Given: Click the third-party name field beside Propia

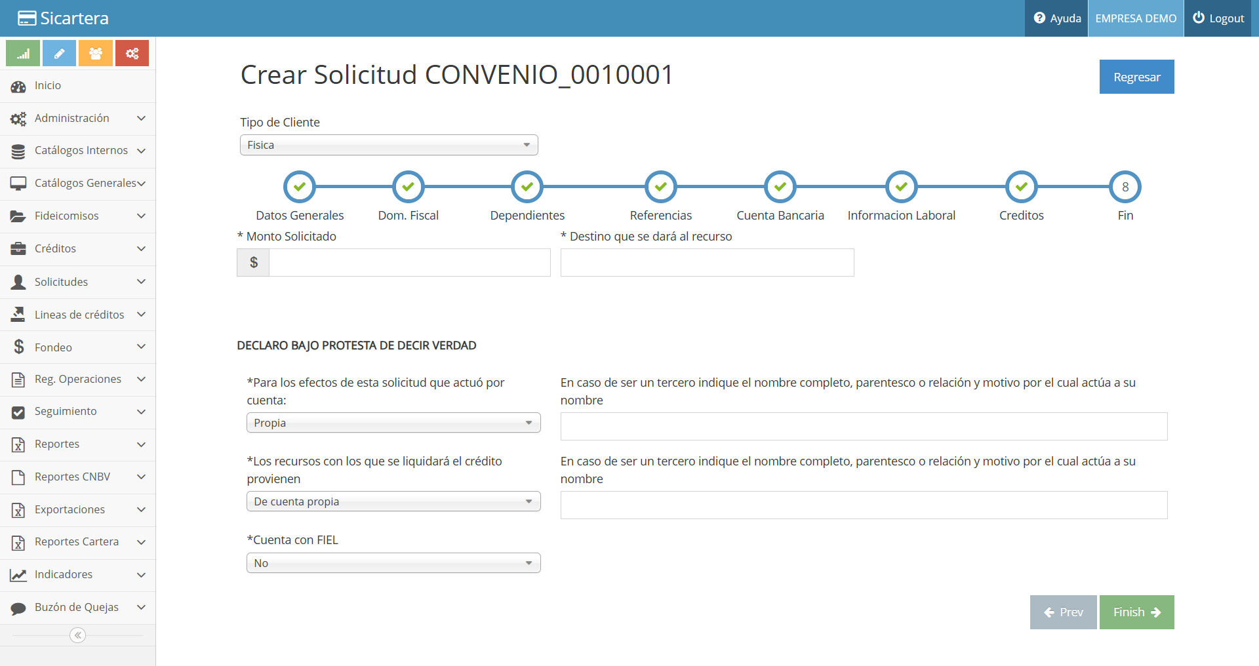Looking at the screenshot, I should pyautogui.click(x=864, y=426).
